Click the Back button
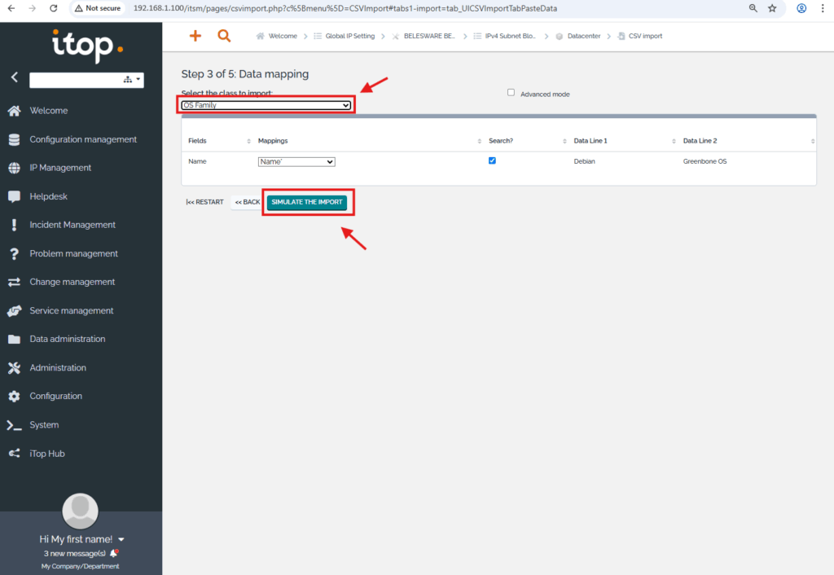The height and width of the screenshot is (575, 834). tap(247, 202)
